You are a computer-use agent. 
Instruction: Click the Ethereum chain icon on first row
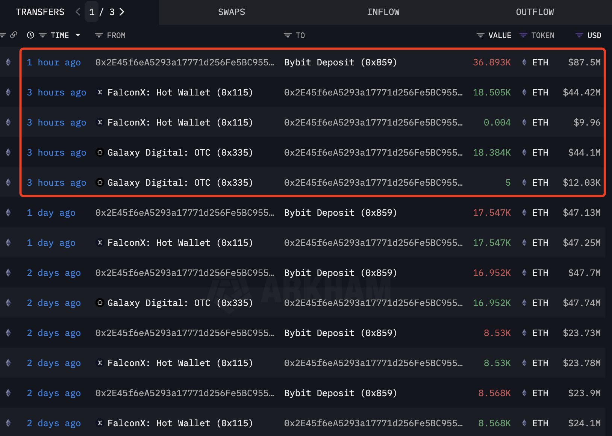[8, 62]
